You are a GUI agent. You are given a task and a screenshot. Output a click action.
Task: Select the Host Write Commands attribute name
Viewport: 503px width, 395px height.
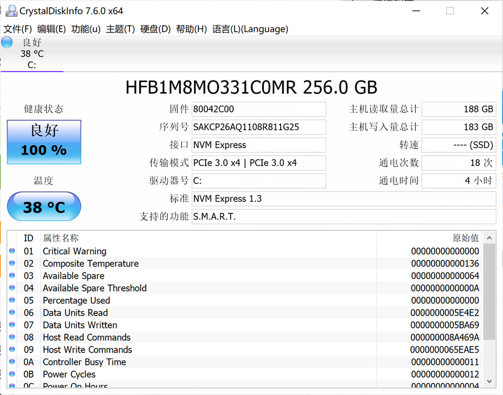coord(88,350)
